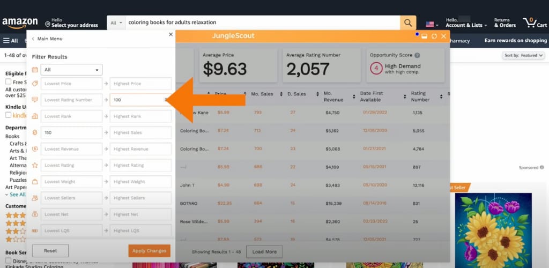Open the search category All dropdown
This screenshot has height=268, width=549.
[116, 23]
